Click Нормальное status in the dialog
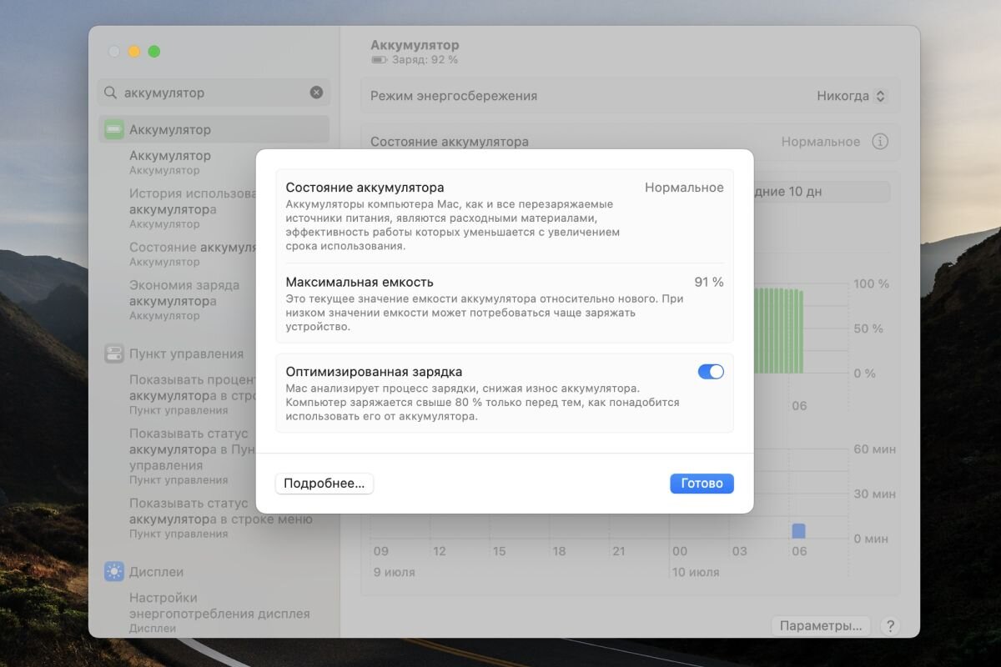Image resolution: width=1001 pixels, height=667 pixels. pos(684,188)
